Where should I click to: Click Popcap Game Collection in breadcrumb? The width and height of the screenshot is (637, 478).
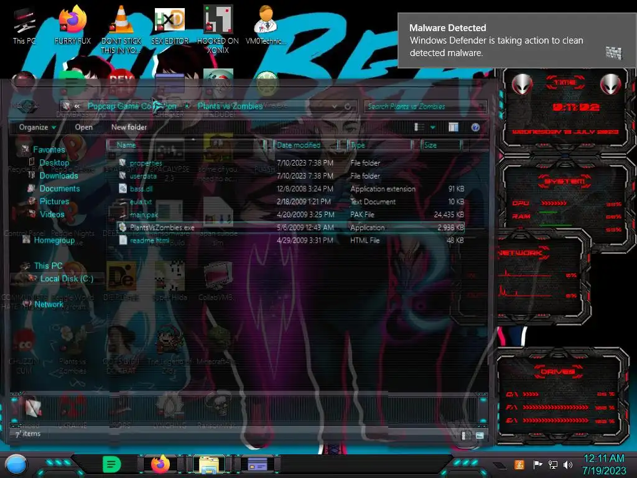point(132,106)
